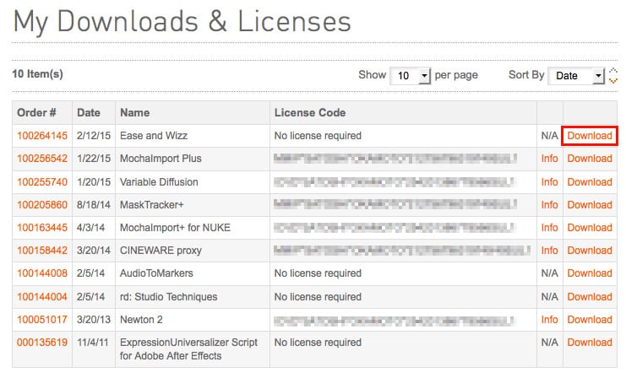Download CINEWARE proxy
This screenshot has width=626, height=378.
pyautogui.click(x=590, y=251)
